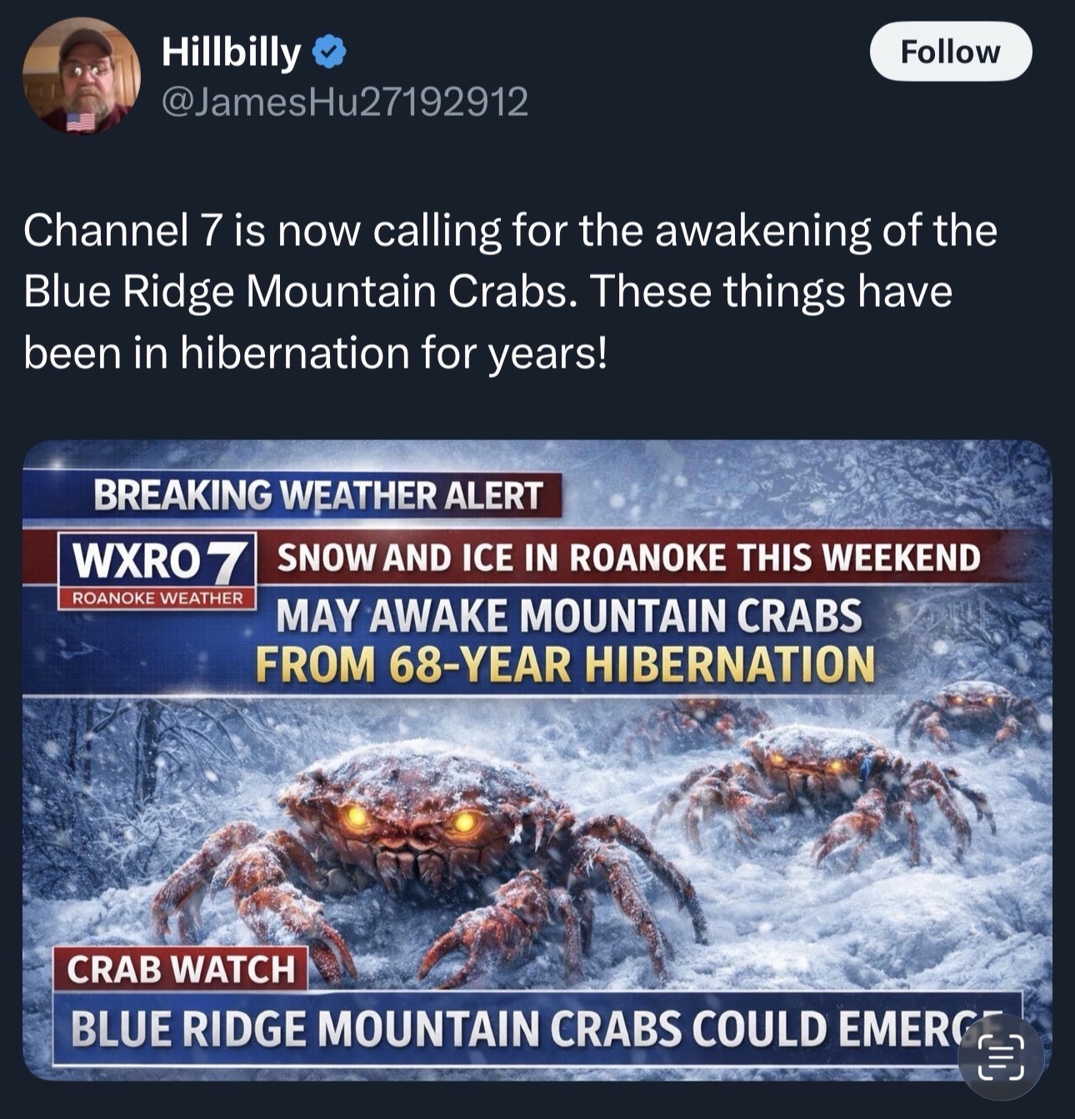Click the Follow button
This screenshot has height=1119, width=1075.
(x=951, y=52)
